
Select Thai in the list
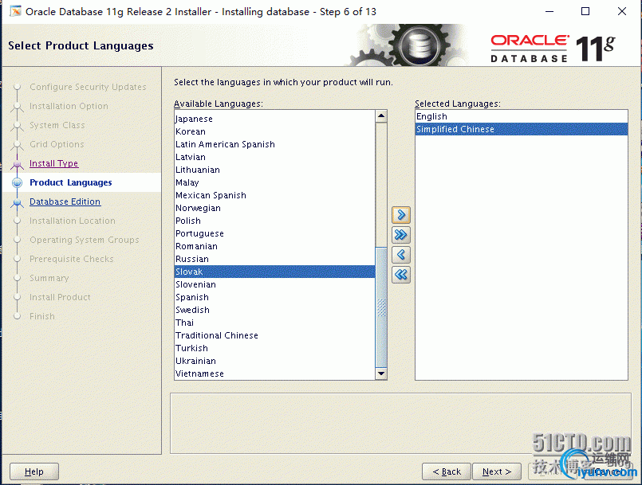click(x=274, y=323)
